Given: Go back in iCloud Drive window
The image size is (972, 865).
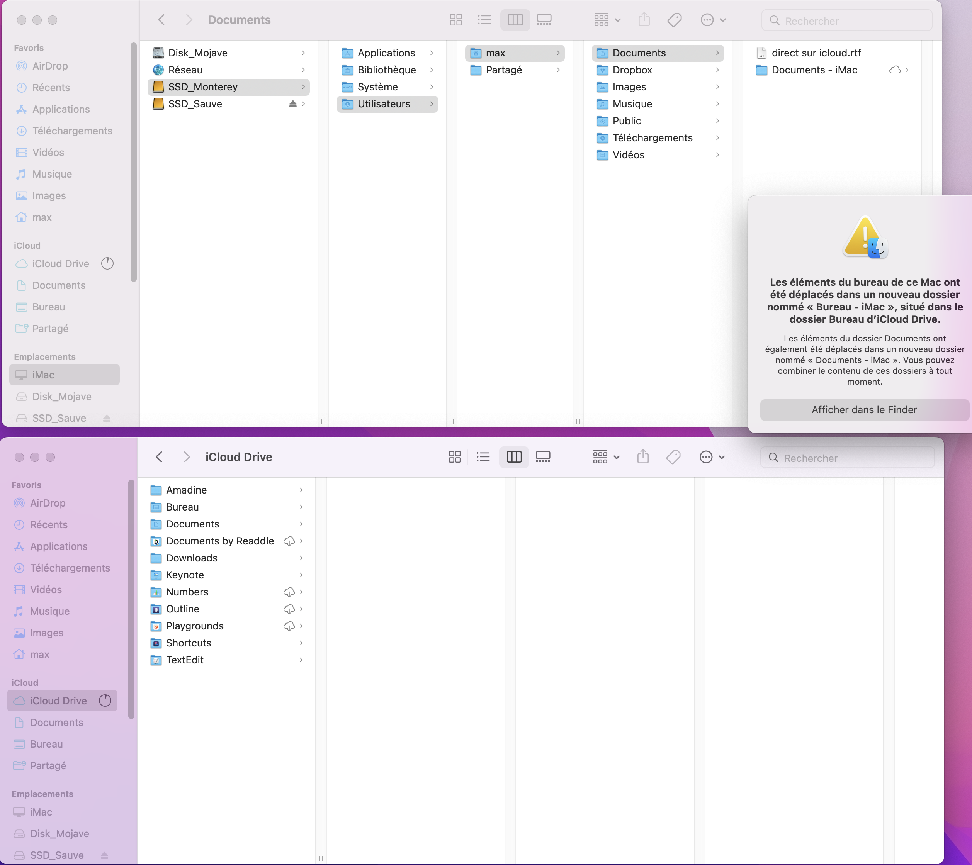Looking at the screenshot, I should [159, 457].
